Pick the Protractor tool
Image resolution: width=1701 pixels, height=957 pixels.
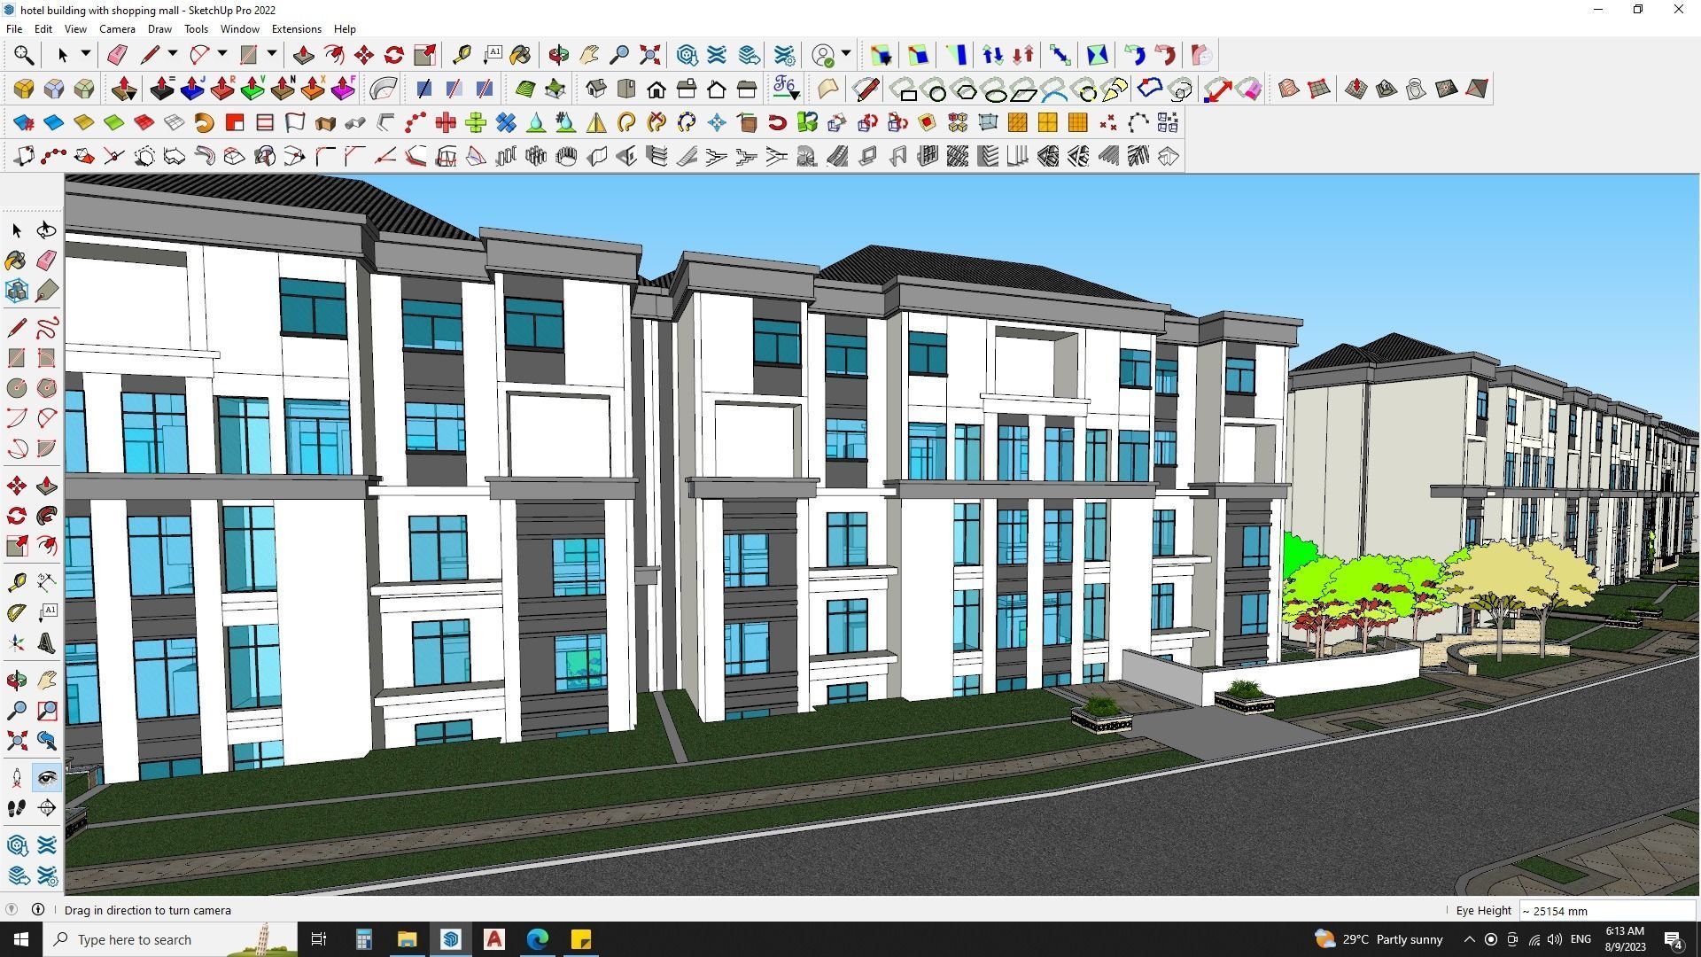coord(17,612)
